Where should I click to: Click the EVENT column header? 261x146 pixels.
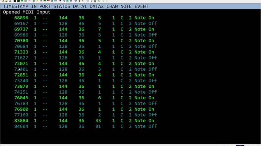click(x=141, y=6)
